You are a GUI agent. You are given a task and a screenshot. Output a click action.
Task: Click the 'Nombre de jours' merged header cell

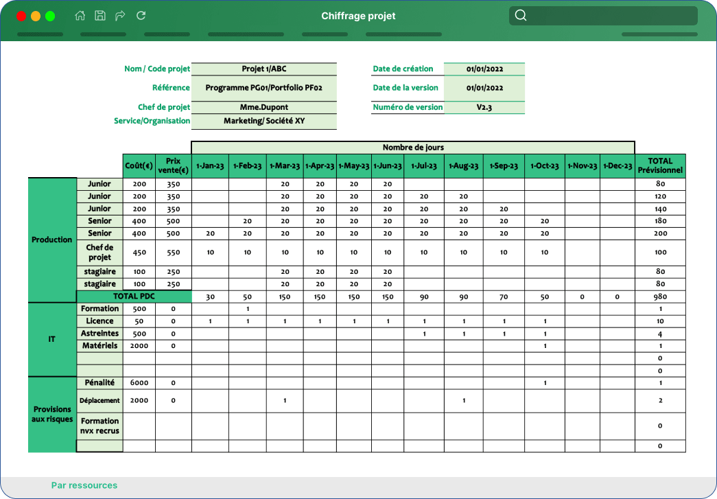tap(414, 147)
